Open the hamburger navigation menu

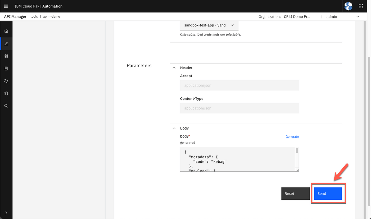coord(6,6)
